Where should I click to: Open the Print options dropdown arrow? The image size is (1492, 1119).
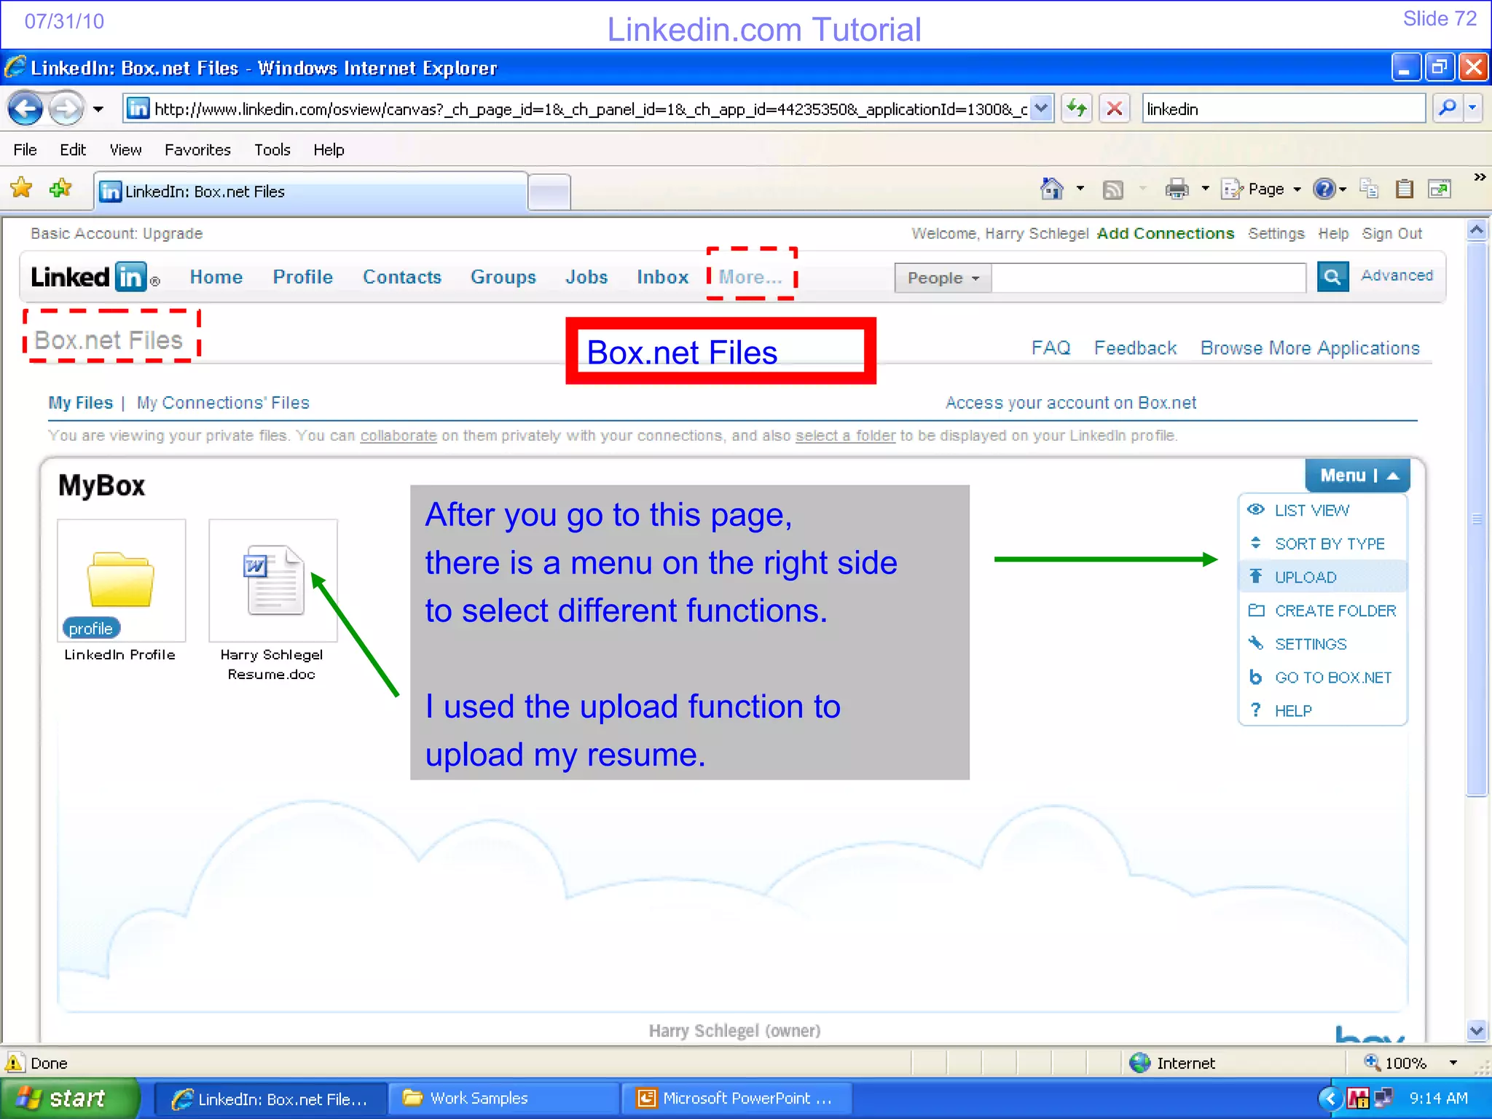click(x=1205, y=189)
